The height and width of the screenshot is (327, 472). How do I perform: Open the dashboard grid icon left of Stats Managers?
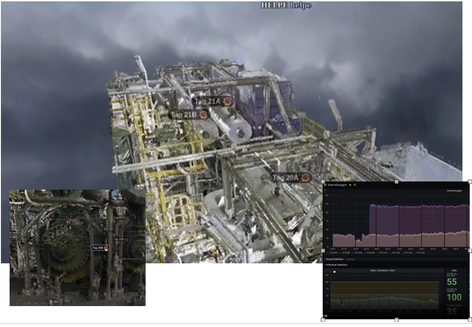[x=325, y=185]
